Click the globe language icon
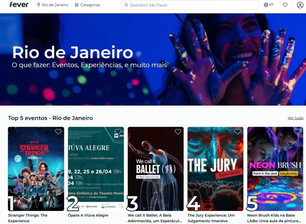Viewport: 306px width, 224px height. click(x=266, y=5)
